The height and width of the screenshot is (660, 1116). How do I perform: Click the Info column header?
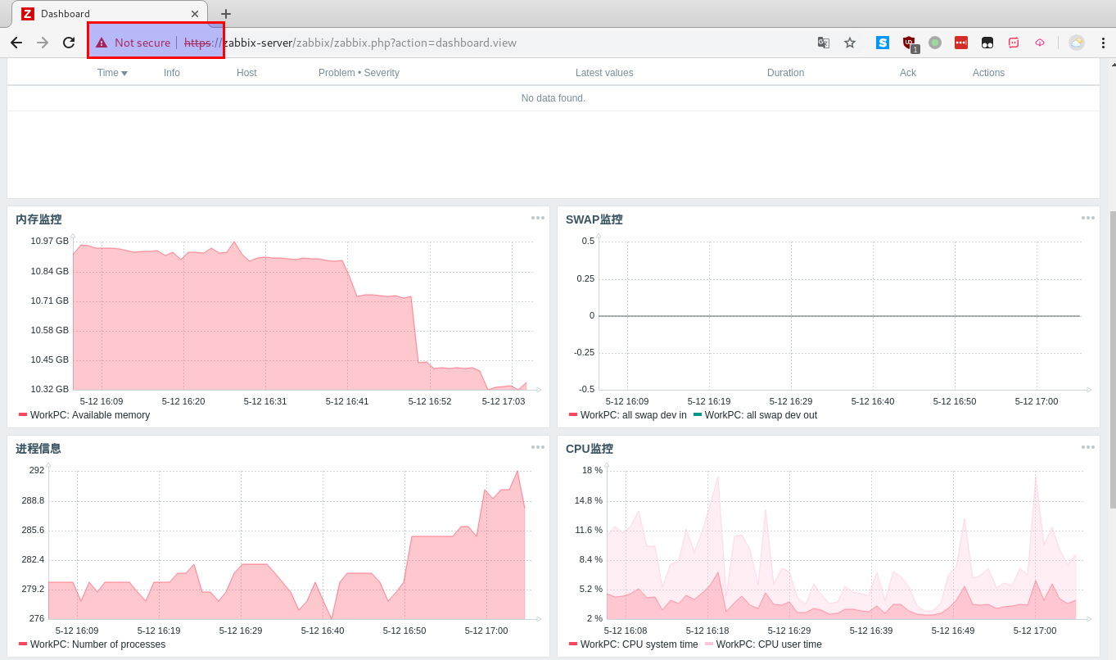coord(172,73)
